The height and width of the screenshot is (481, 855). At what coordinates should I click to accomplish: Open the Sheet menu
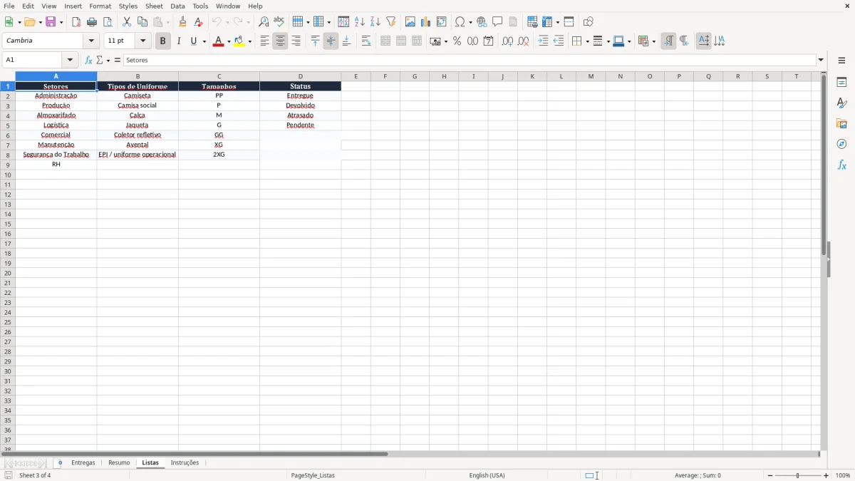click(x=154, y=6)
